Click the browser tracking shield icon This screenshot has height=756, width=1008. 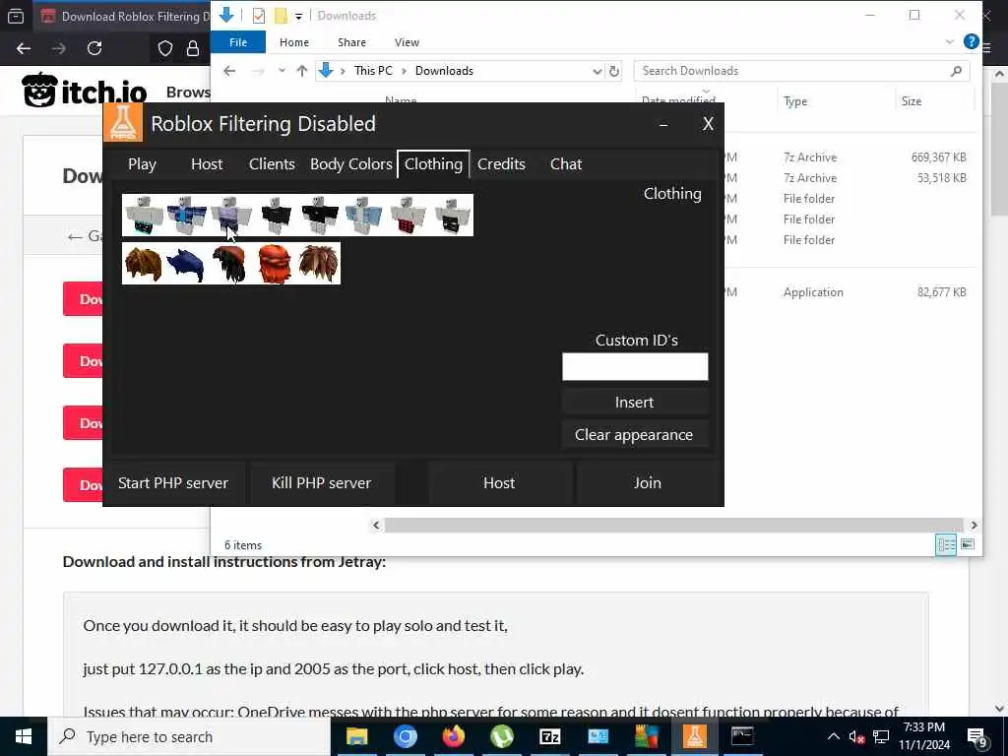(x=165, y=48)
